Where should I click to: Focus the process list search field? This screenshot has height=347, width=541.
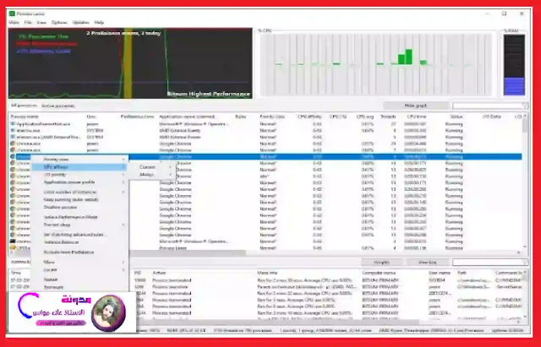[489, 106]
